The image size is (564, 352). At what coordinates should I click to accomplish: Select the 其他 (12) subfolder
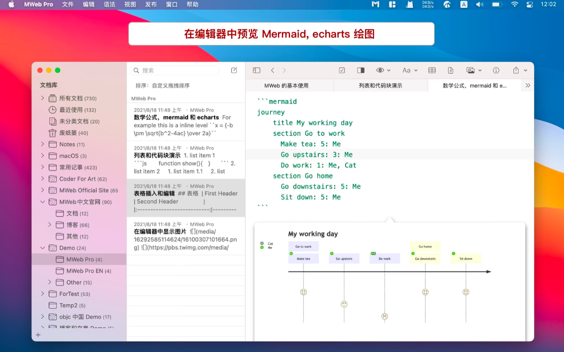click(72, 236)
